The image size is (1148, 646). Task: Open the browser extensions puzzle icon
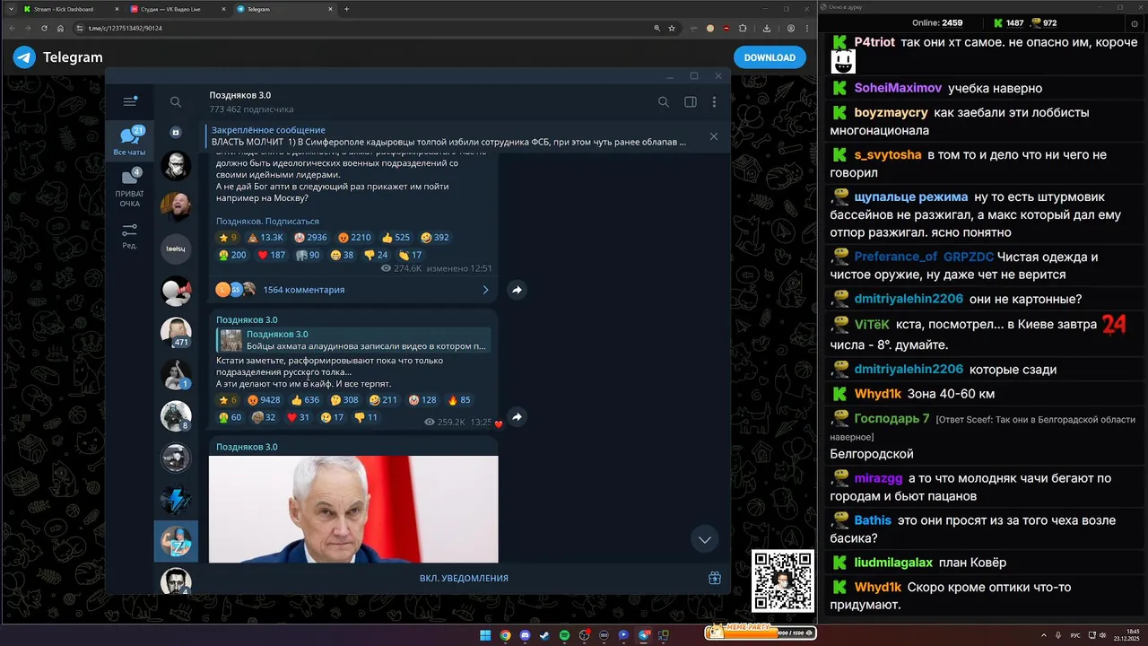pyautogui.click(x=743, y=28)
